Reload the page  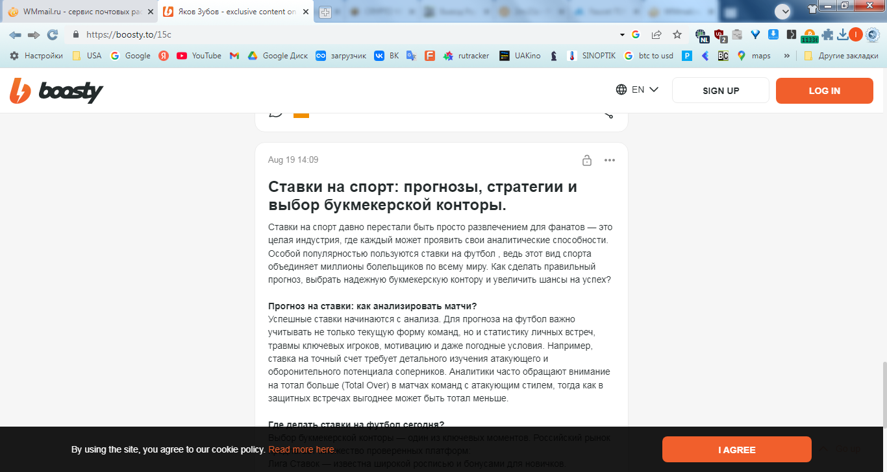pos(53,34)
